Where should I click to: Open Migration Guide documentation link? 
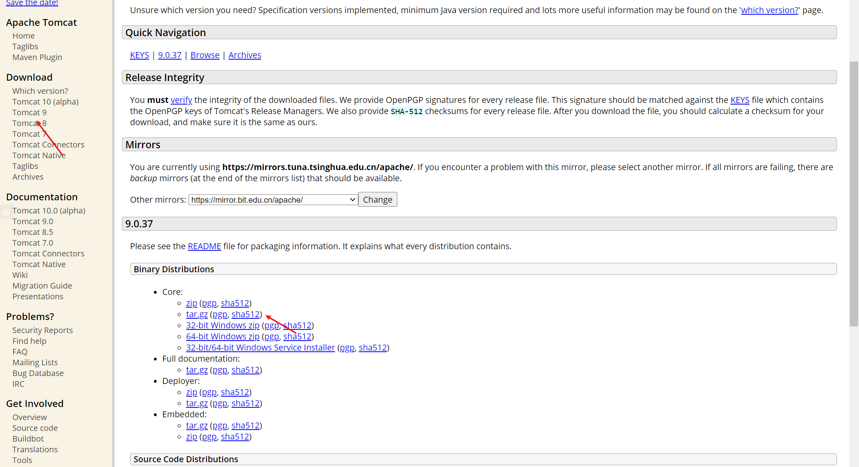tap(42, 286)
